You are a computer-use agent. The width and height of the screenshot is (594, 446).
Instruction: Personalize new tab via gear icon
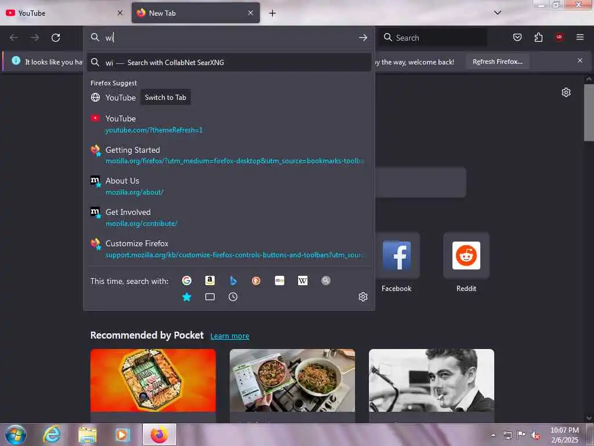(x=566, y=92)
